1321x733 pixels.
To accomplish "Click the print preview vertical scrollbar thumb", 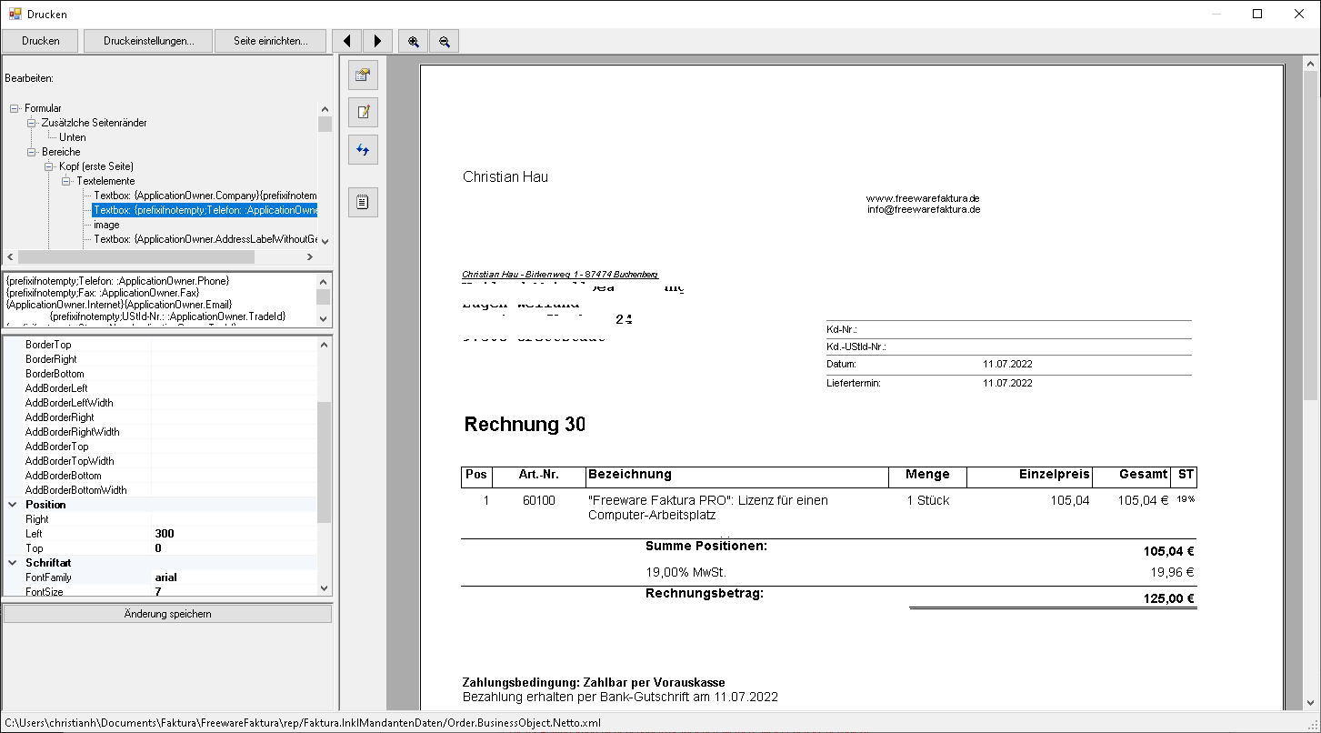I will tap(1310, 235).
